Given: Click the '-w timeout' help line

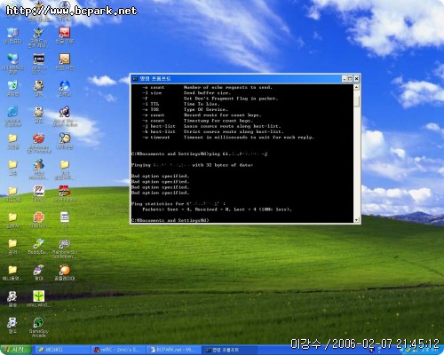Looking at the screenshot, I should pyautogui.click(x=228, y=138).
